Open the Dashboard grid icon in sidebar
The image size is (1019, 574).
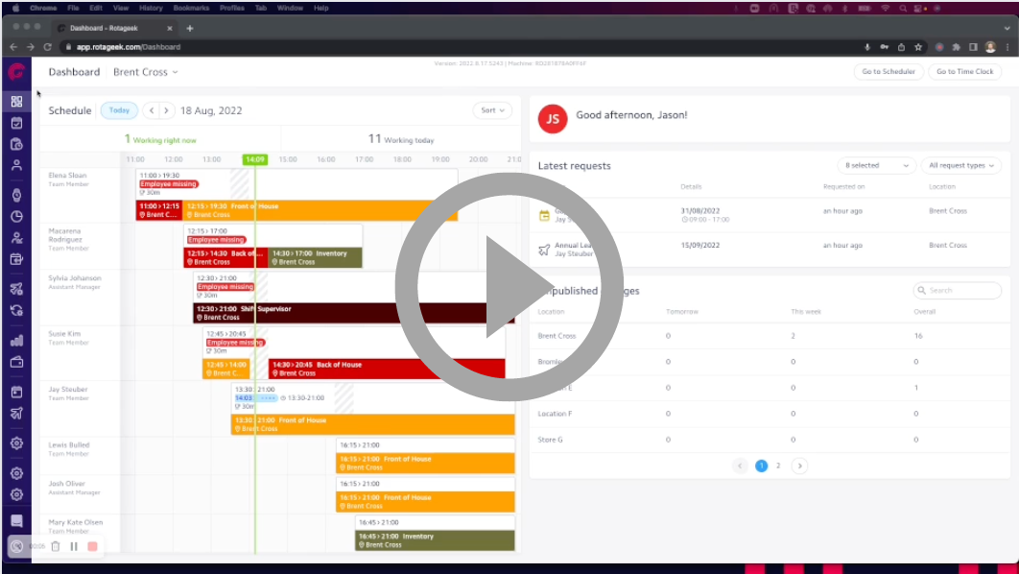(x=16, y=99)
